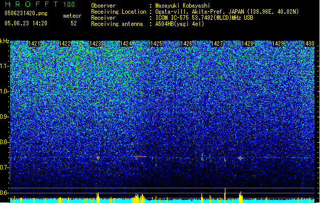Click the 1428 time marker
Viewport: 320px width, 203px height.
[248, 44]
